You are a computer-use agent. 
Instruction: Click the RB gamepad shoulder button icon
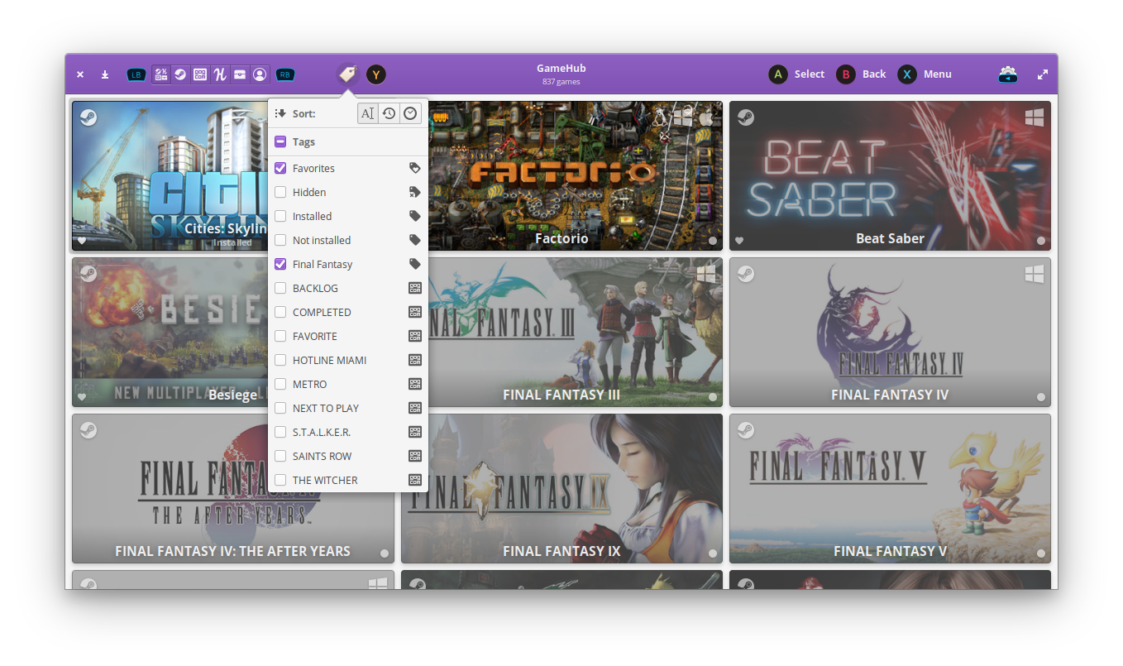point(285,74)
